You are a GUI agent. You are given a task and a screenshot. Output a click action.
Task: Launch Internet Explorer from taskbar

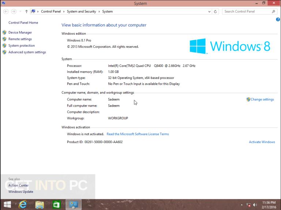click(x=23, y=205)
